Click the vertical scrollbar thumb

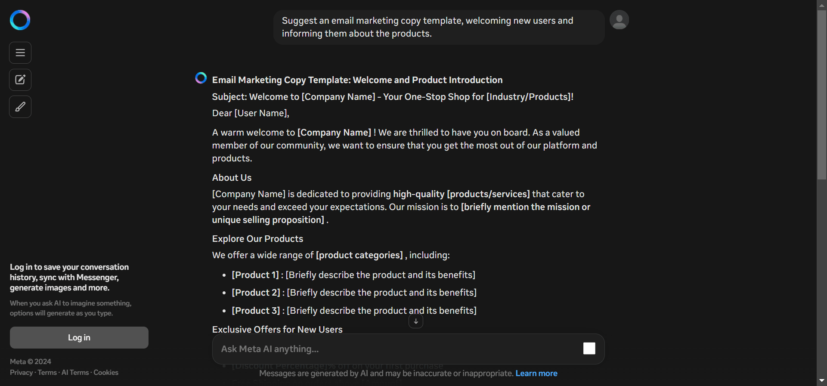[822, 95]
